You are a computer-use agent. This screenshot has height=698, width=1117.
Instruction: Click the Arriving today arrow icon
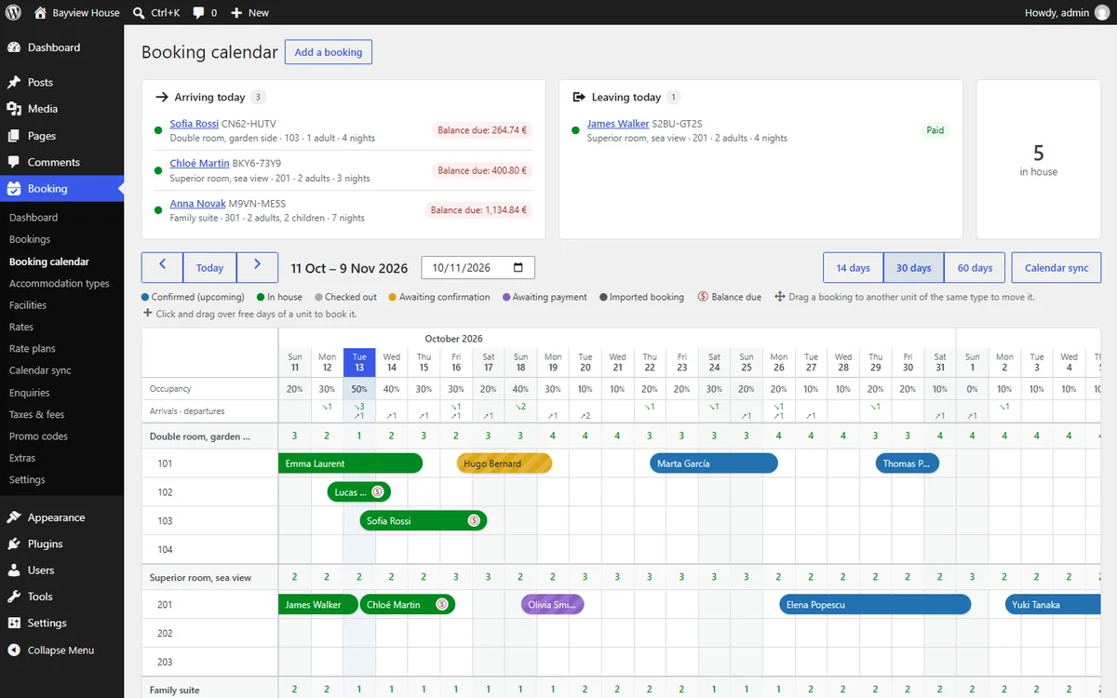[162, 97]
